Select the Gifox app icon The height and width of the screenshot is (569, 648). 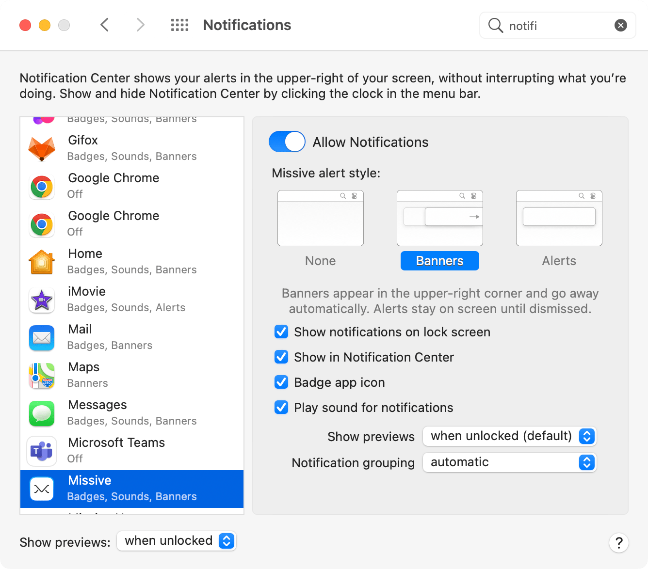click(42, 148)
